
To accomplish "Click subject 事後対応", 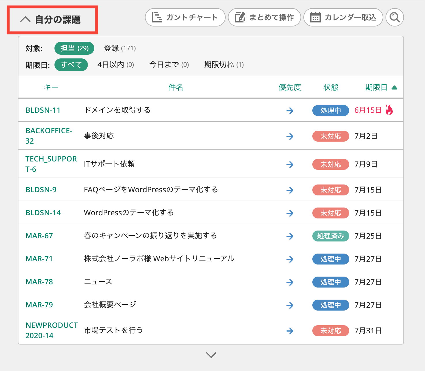I will point(99,136).
